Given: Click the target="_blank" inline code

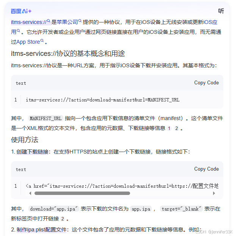Looking at the screenshot, I should tap(181, 209).
